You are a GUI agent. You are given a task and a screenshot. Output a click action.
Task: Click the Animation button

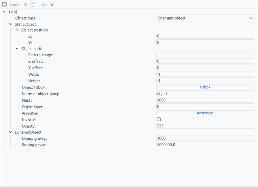tap(205, 113)
